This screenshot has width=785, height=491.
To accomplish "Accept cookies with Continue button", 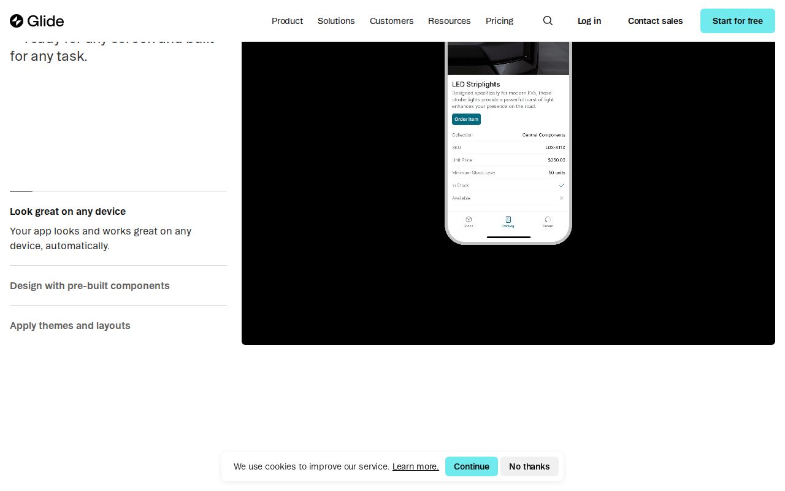I will (x=471, y=466).
